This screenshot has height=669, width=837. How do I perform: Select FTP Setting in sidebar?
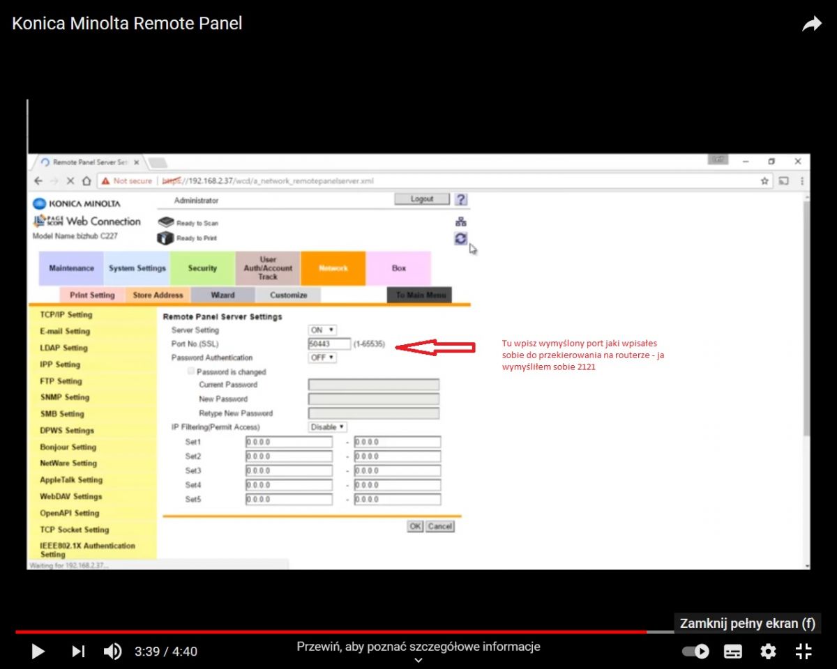coord(61,381)
